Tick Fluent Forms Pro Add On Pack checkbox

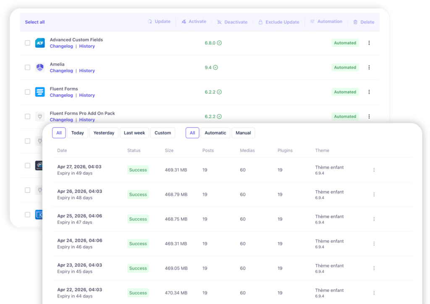27,116
